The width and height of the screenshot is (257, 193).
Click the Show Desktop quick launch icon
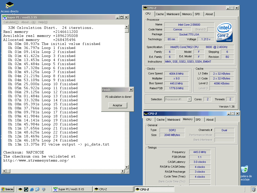point(37,189)
